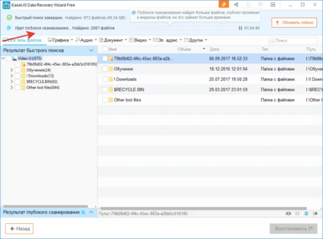
Task: Open the Графика file type filter
Action: [x=61, y=40]
